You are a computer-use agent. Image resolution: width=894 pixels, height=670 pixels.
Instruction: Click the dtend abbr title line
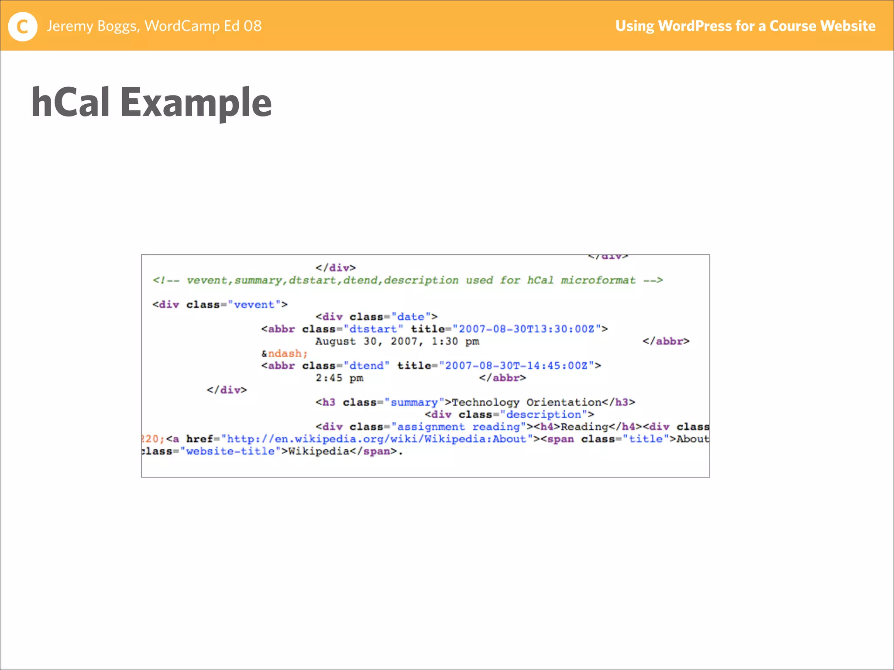[x=431, y=366]
